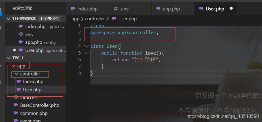Click PHP icon beside app.php in open editors
This screenshot has height=122, width=262.
(21, 42)
